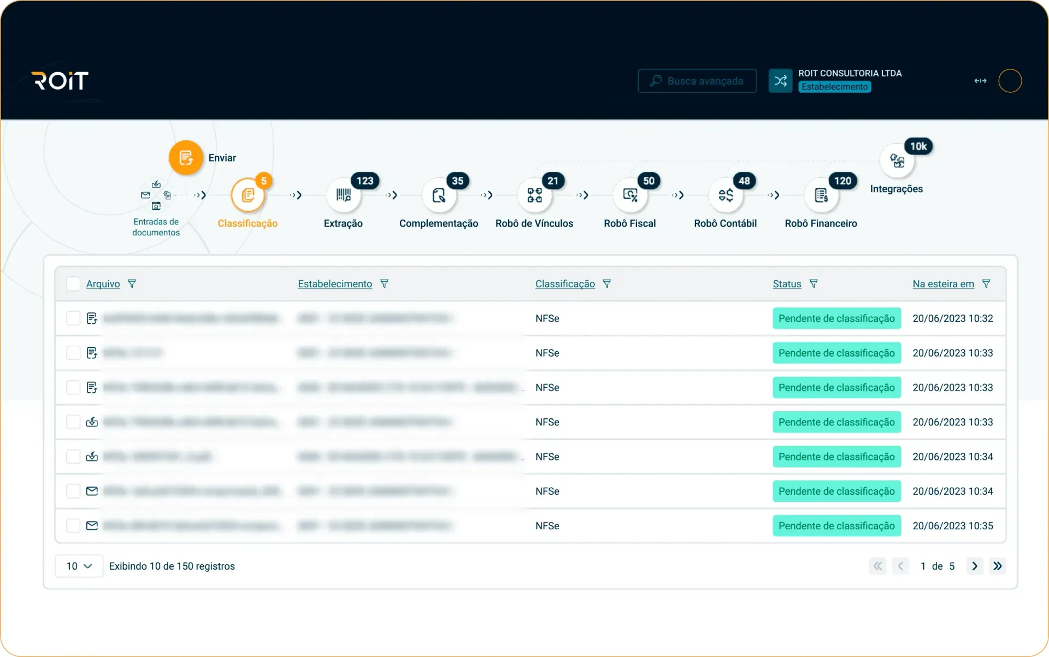Open the Robô Fiscal stage icon
Viewport: 1049px width, 657px height.
(630, 195)
